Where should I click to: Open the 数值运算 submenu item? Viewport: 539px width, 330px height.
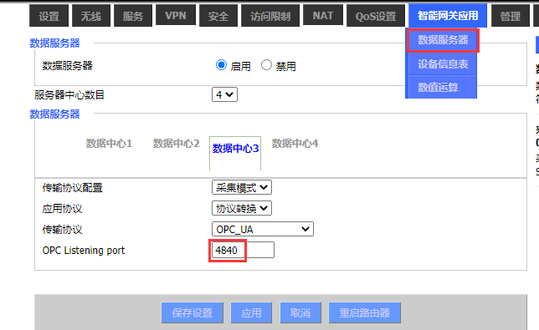pos(443,87)
